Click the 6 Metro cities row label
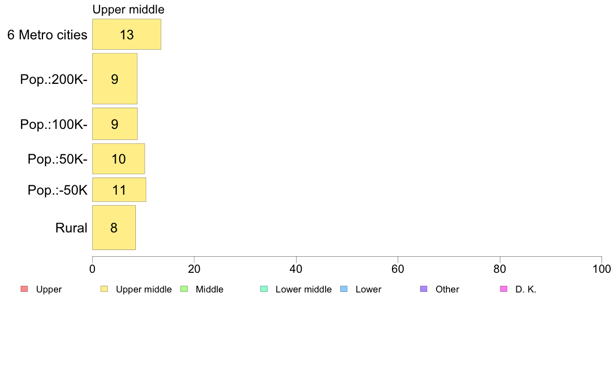 [x=47, y=35]
